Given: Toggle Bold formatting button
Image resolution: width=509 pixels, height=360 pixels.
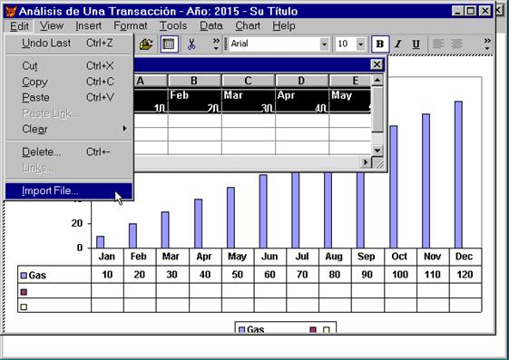Looking at the screenshot, I should click(x=380, y=44).
